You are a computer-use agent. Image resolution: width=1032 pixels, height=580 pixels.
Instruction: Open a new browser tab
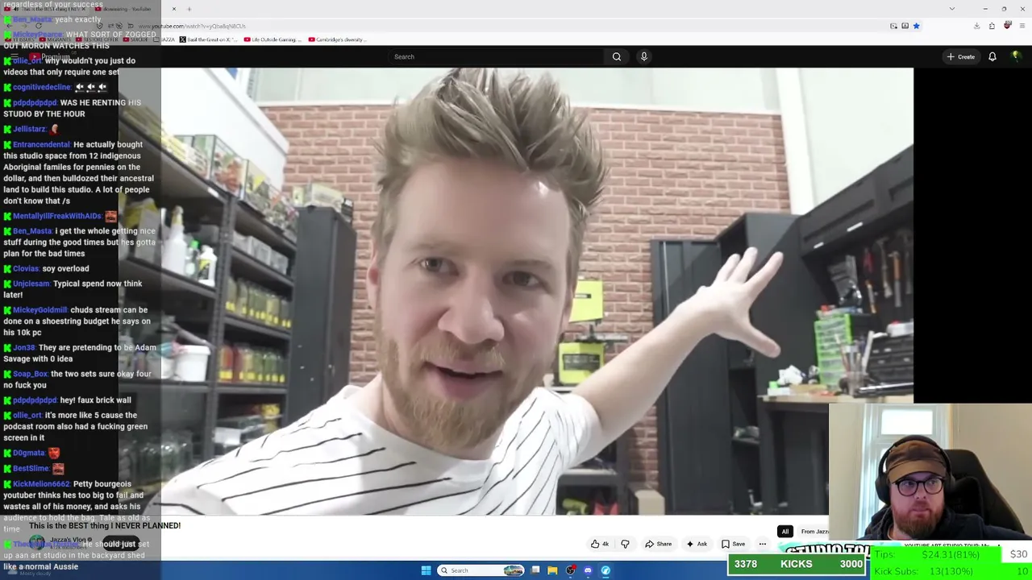[x=189, y=9]
